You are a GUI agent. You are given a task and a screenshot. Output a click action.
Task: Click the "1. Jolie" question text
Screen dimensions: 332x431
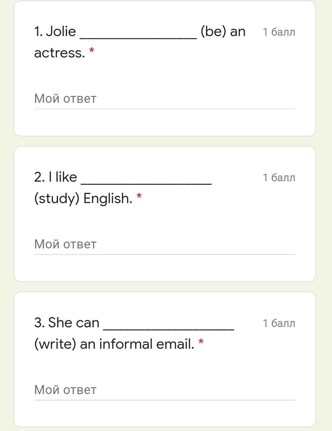(x=55, y=32)
